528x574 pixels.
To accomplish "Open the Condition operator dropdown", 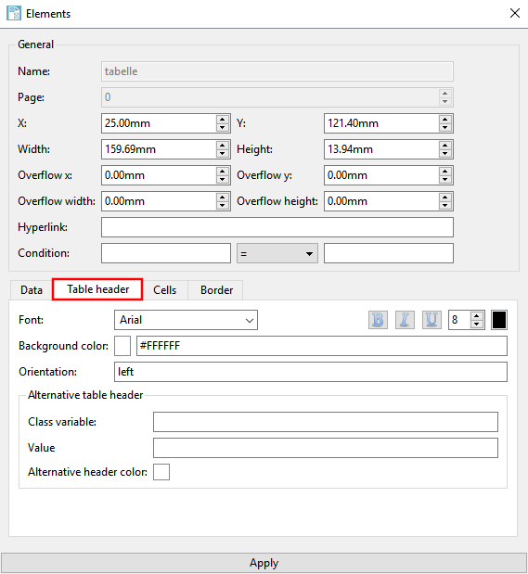I will pos(277,253).
